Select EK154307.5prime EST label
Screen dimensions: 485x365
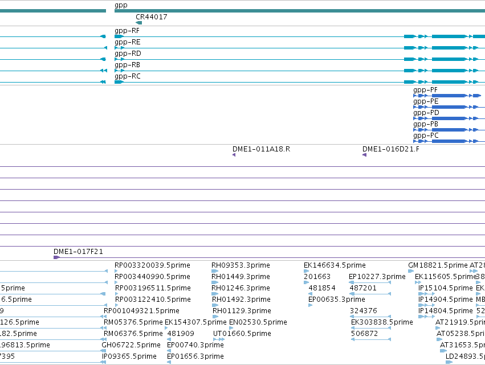coord(195,322)
